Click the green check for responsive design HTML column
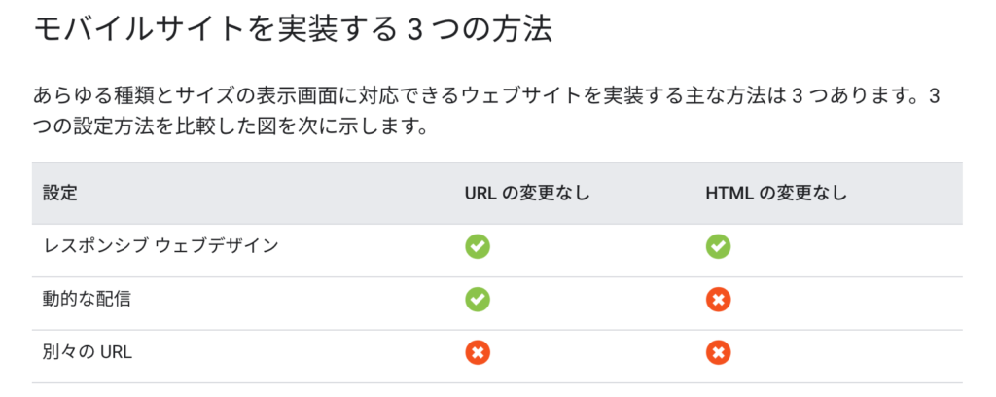This screenshot has height=397, width=996. [718, 247]
